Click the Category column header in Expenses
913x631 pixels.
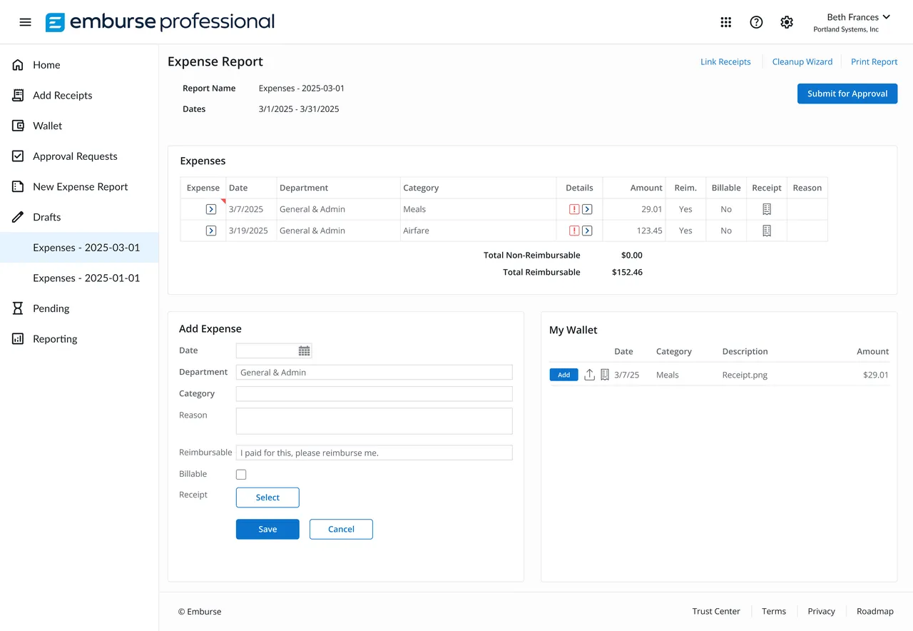click(421, 188)
